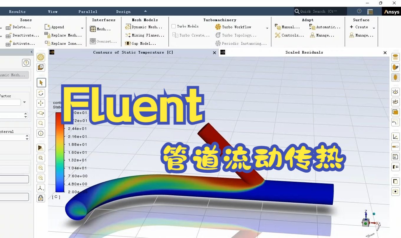The image size is (401, 238).
Task: Click Replace Zone... button
Action: point(63,44)
